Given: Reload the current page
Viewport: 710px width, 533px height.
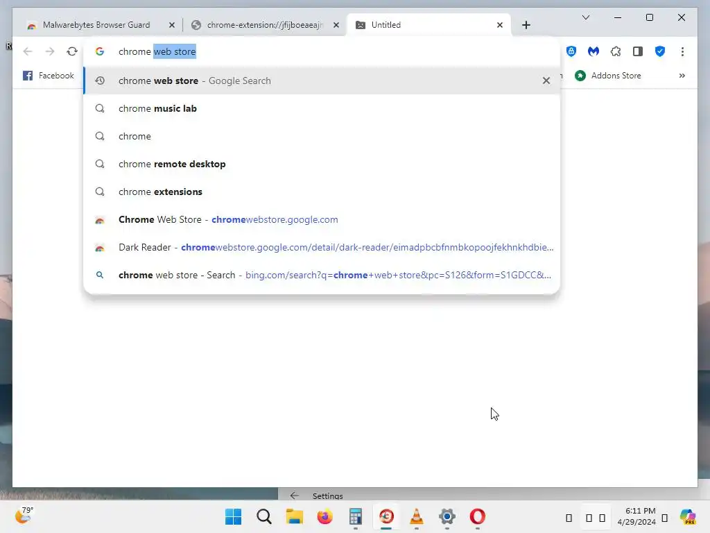Looking at the screenshot, I should pyautogui.click(x=72, y=51).
